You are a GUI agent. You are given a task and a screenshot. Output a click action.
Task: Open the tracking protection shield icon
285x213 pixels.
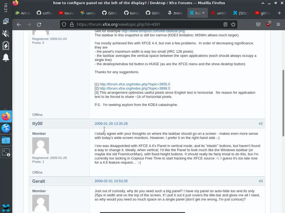[x=64, y=24]
